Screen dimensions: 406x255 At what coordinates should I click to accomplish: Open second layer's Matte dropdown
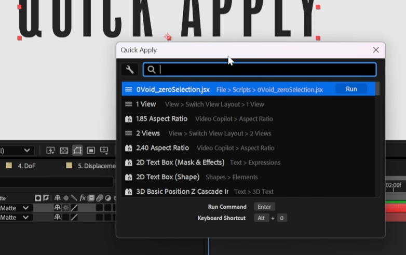click(x=16, y=218)
